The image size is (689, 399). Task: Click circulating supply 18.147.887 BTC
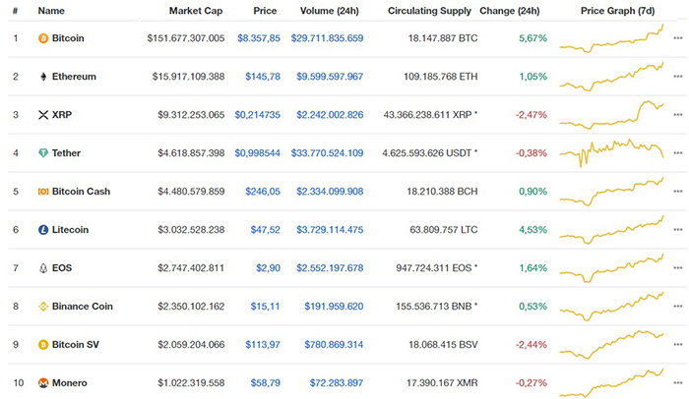tap(443, 38)
